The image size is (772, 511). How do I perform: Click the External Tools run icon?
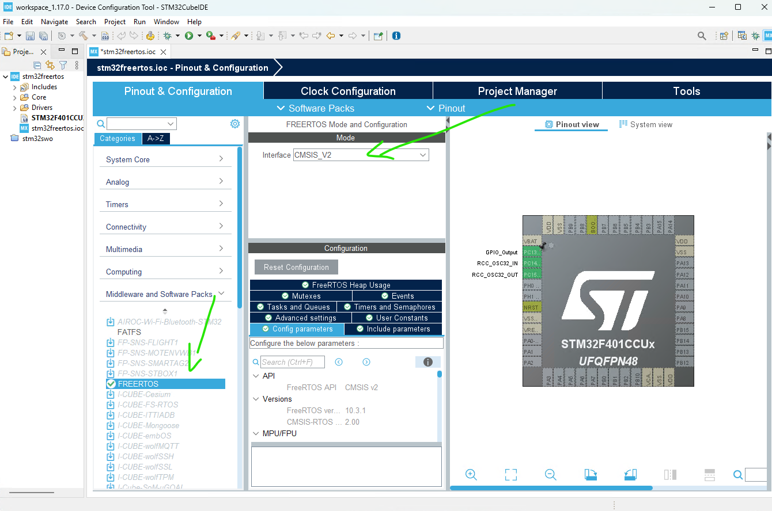(210, 36)
